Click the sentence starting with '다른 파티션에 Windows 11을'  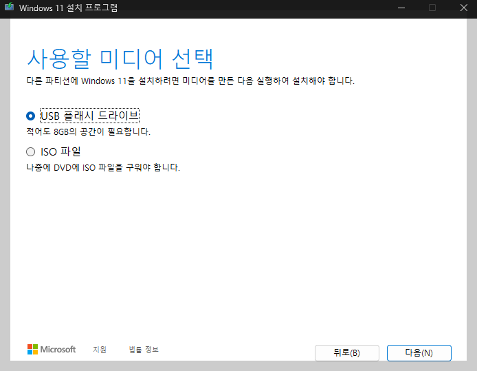coord(190,81)
